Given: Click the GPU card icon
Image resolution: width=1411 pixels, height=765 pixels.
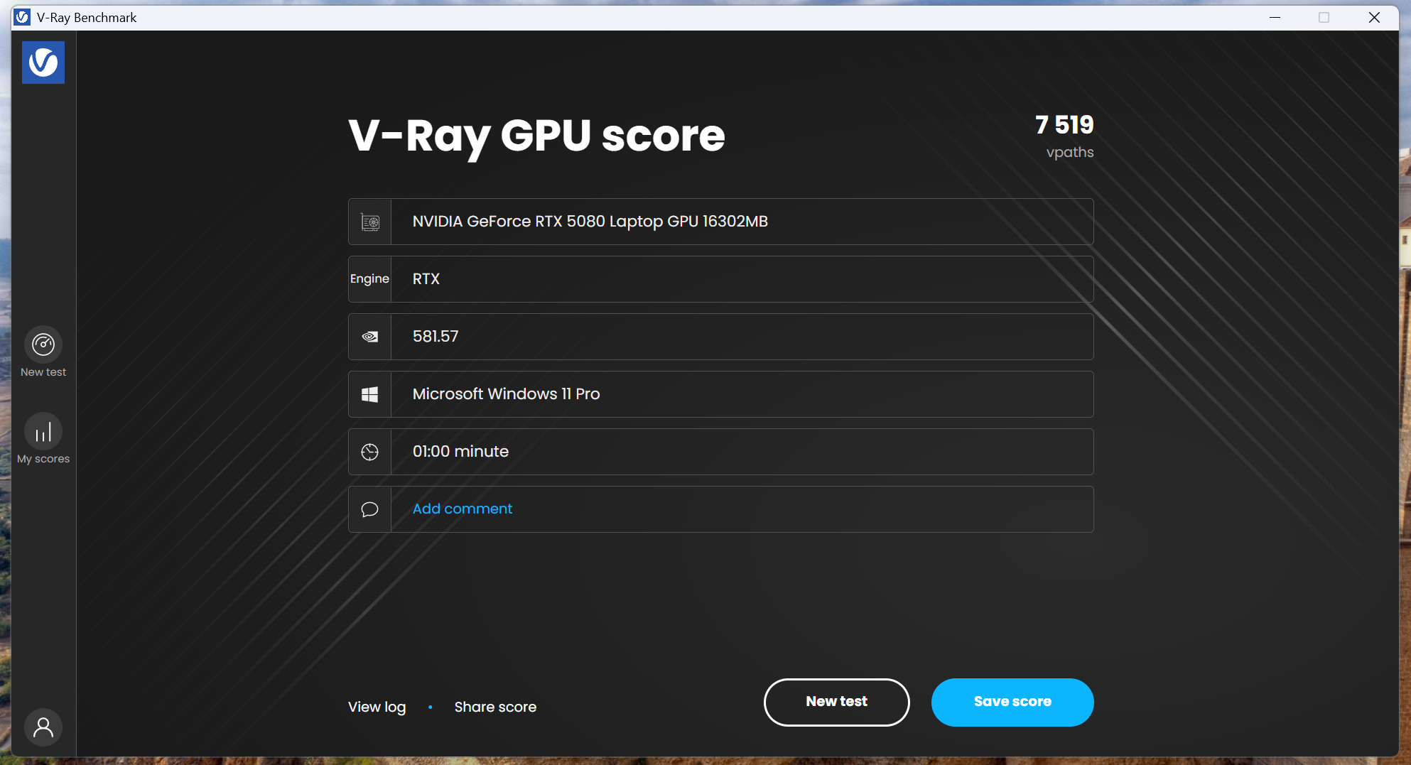Looking at the screenshot, I should coord(370,222).
